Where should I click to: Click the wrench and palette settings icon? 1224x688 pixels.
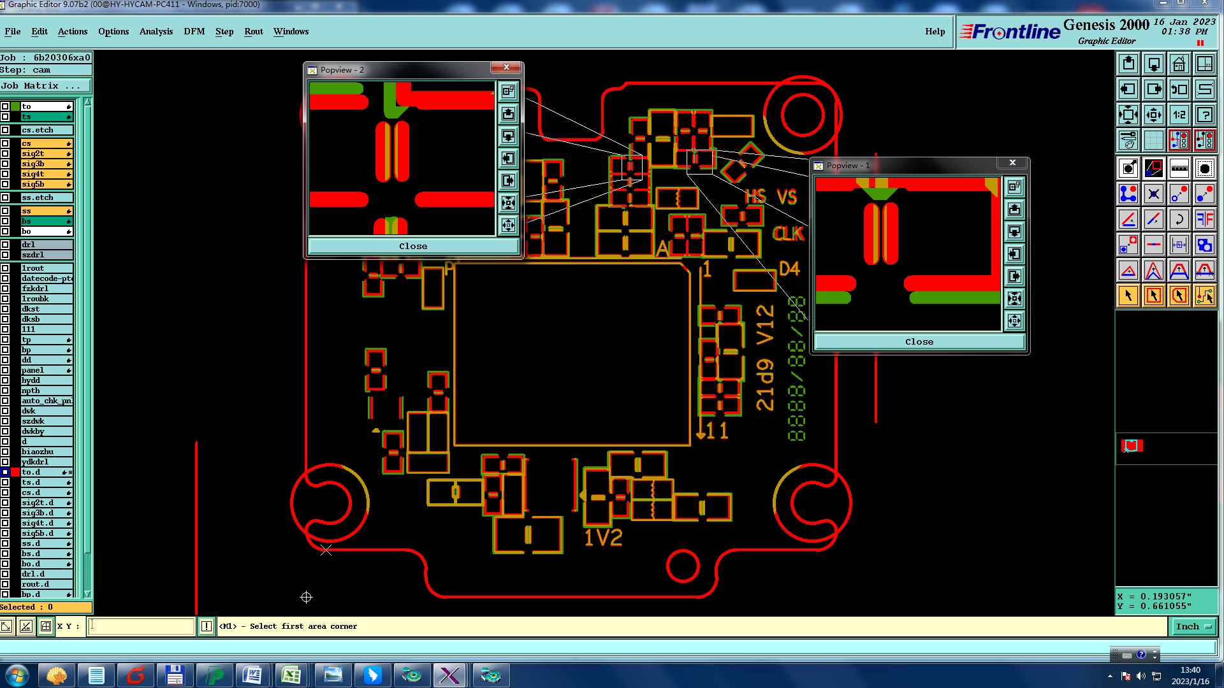tap(1128, 140)
